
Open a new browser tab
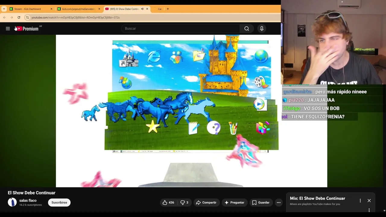pos(168,9)
